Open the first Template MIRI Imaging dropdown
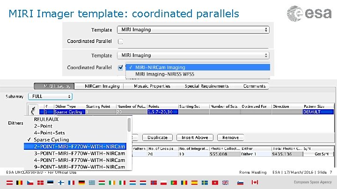337x189 pixels. pyautogui.click(x=193, y=29)
